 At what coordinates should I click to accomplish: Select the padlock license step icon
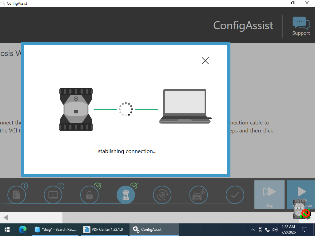pos(90,195)
